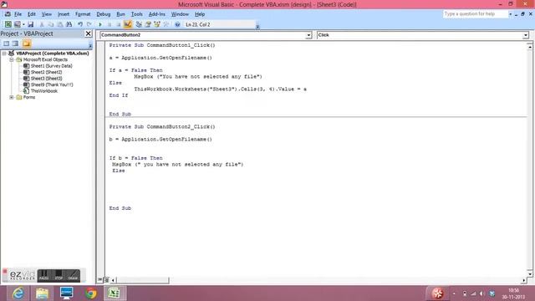Image resolution: width=535 pixels, height=301 pixels.
Task: Open the Window menu
Action: point(180,14)
